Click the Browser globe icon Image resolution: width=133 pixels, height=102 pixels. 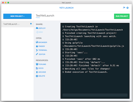(x=37, y=42)
